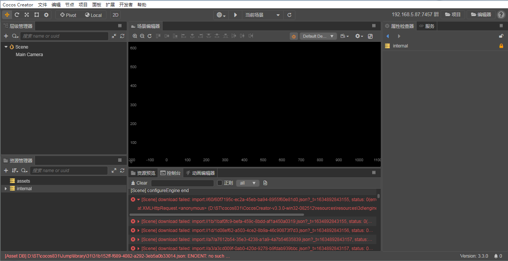Open snap settings gear in main toolbar
Viewport: 508px width, 261px height.
pos(46,15)
